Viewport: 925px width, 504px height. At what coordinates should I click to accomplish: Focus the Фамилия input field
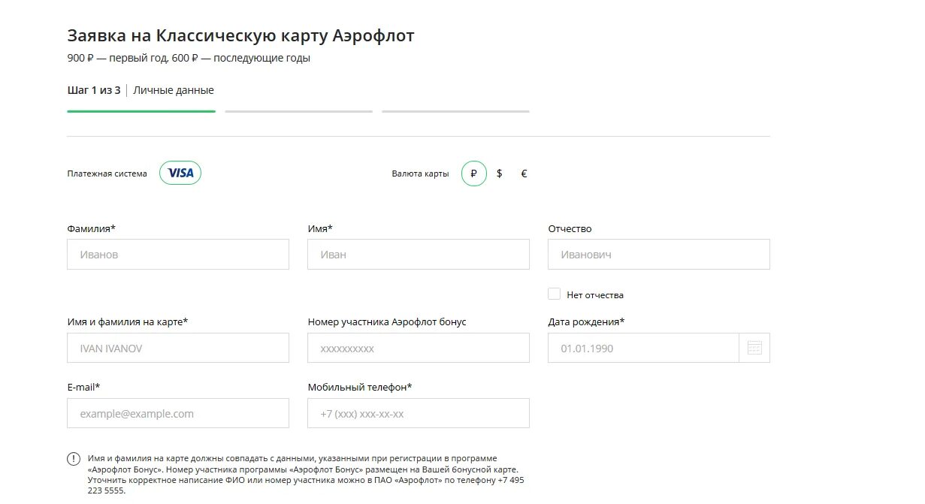pyautogui.click(x=178, y=254)
